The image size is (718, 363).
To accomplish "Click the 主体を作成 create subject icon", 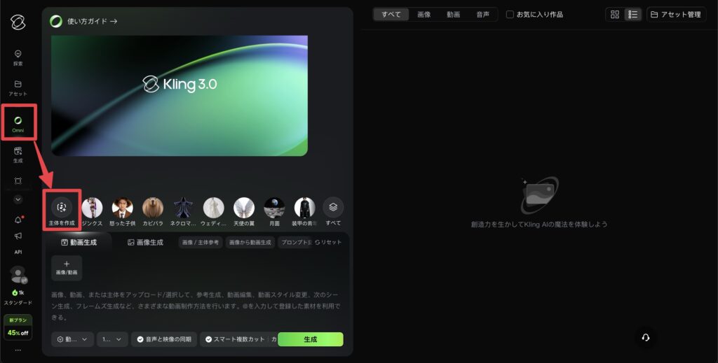I will click(x=62, y=208).
